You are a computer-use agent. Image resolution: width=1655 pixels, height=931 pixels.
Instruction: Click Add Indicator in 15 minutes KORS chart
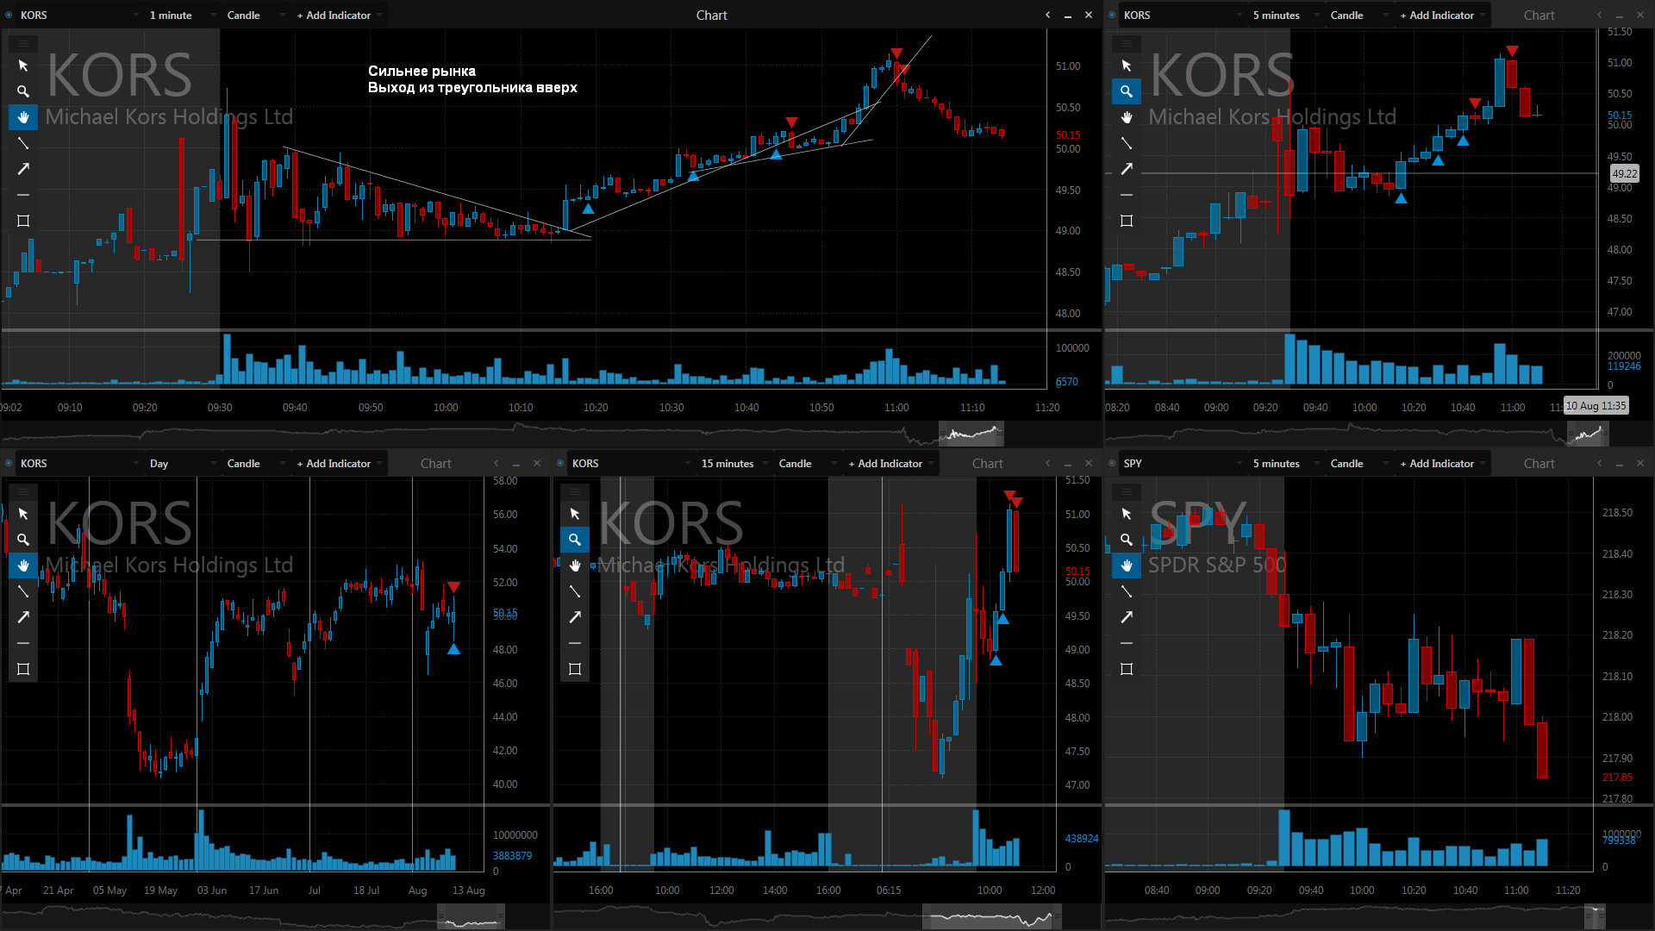[890, 463]
